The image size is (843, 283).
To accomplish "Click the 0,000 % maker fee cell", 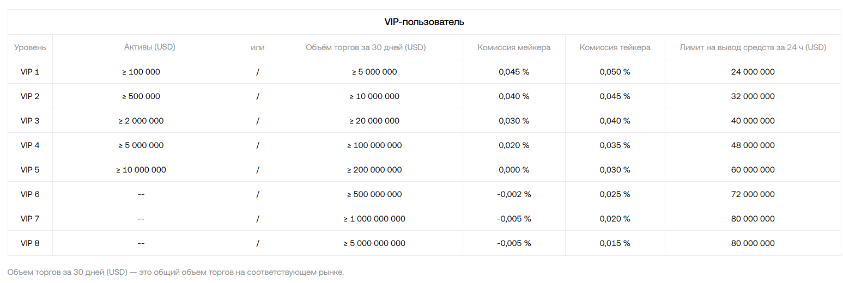I will tap(514, 170).
